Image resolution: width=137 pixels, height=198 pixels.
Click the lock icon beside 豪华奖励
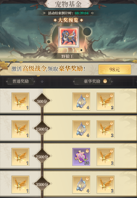point(105,81)
